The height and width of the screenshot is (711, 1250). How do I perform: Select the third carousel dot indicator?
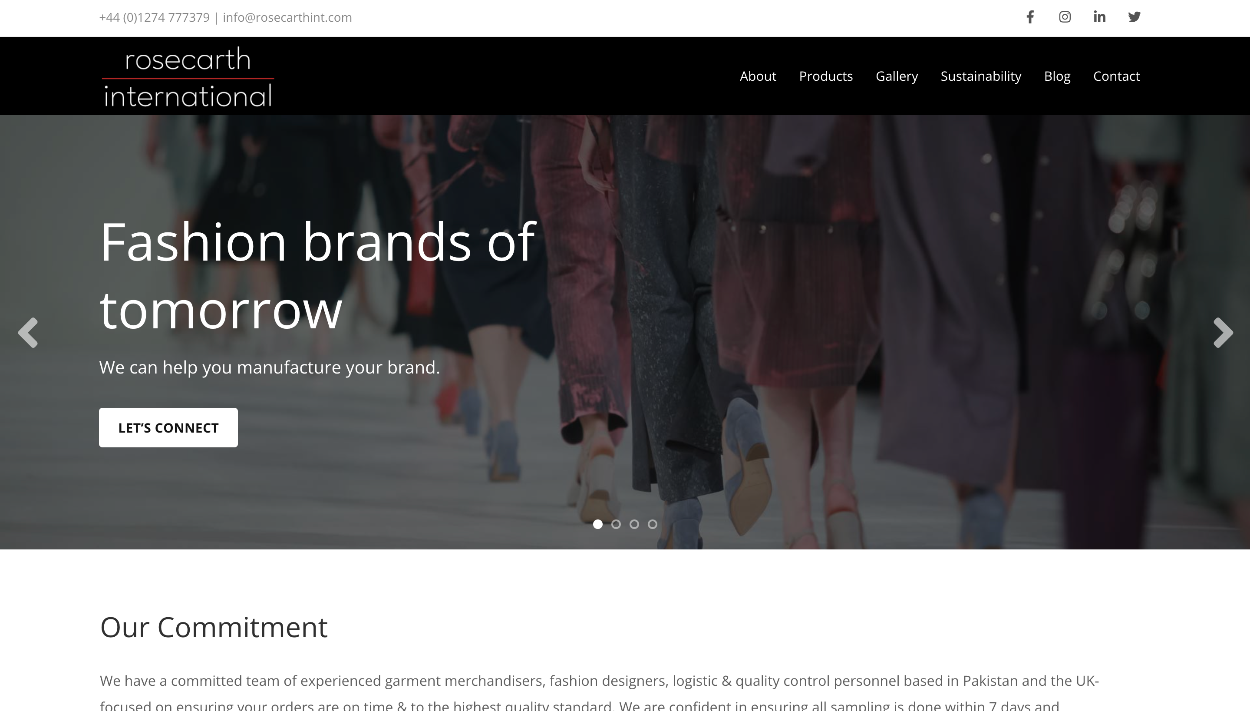click(634, 524)
